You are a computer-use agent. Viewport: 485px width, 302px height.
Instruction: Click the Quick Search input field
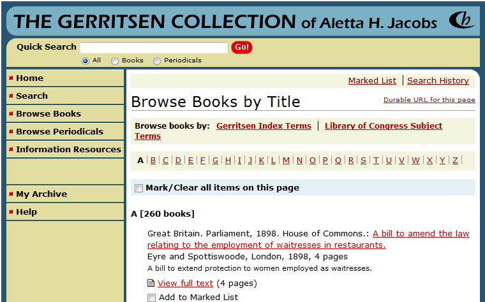click(154, 48)
